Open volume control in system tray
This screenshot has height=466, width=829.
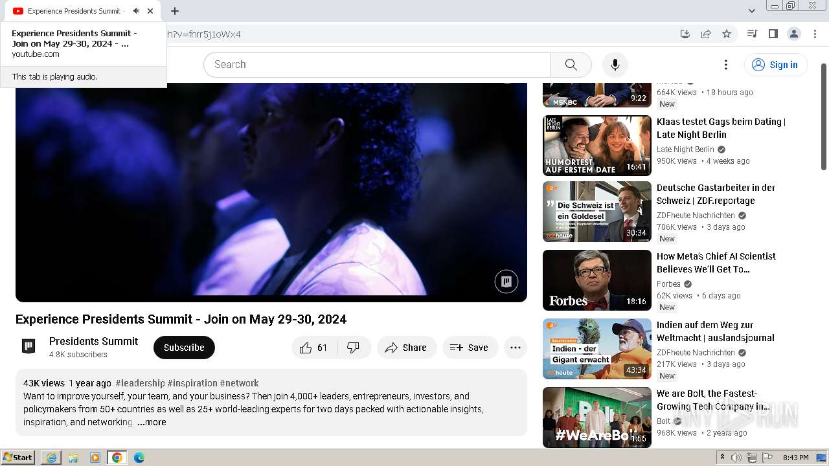click(x=736, y=458)
